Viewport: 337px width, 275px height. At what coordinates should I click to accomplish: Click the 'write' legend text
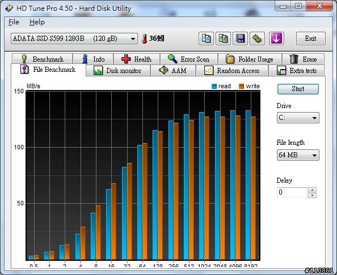click(x=253, y=86)
